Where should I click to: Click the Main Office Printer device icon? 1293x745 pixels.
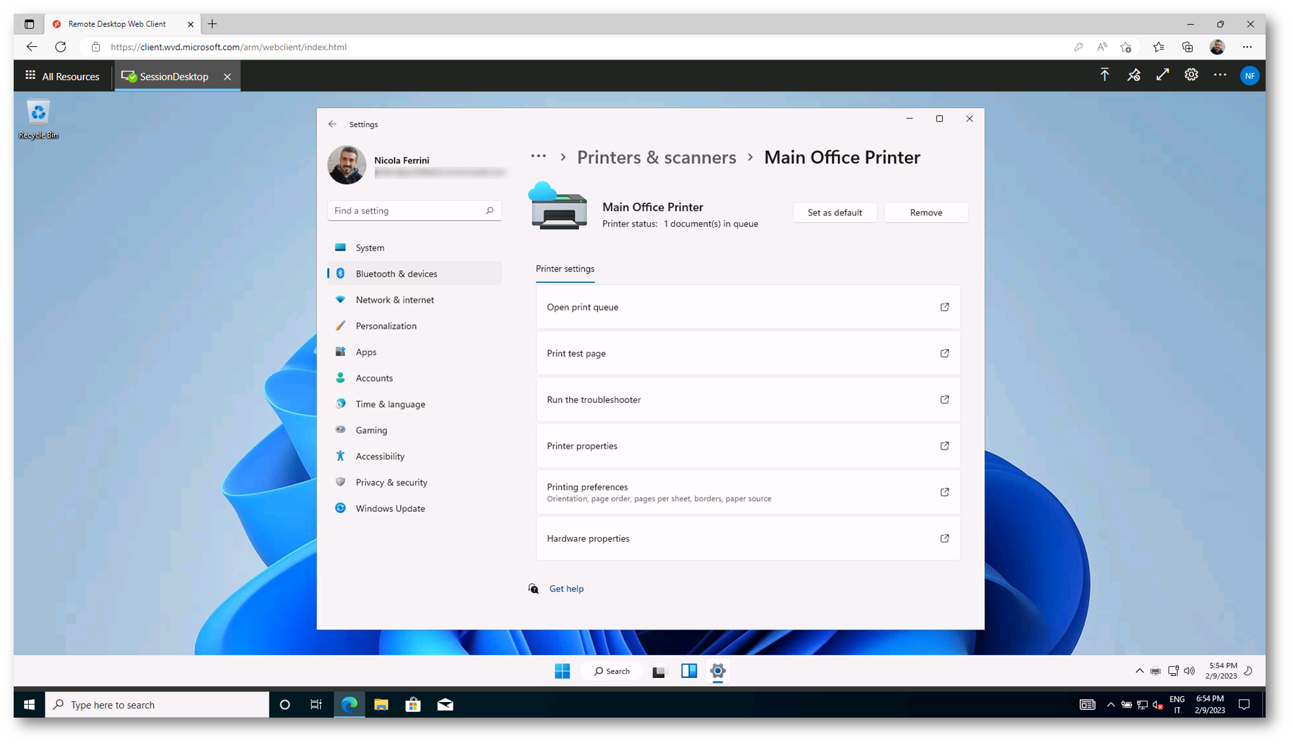557,206
